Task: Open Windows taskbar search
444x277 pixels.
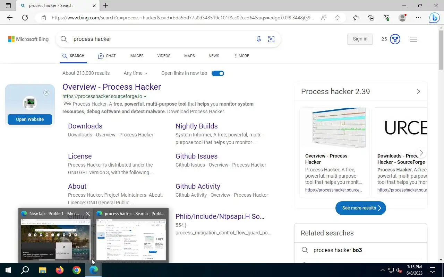Action: [x=25, y=270]
